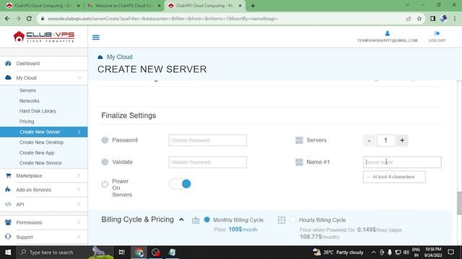This screenshot has width=462, height=259.
Task: Open browser tab search dropdown
Action: click(x=407, y=5)
